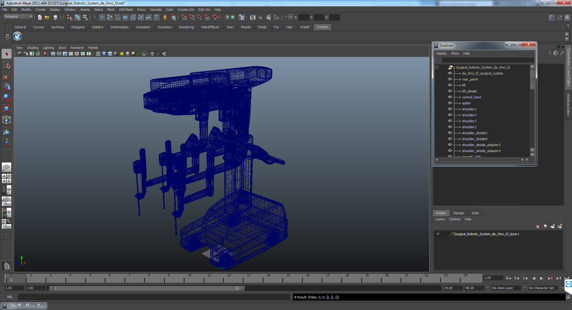Open the Polygons menu set dropdown
This screenshot has width=572, height=310.
coord(18,17)
